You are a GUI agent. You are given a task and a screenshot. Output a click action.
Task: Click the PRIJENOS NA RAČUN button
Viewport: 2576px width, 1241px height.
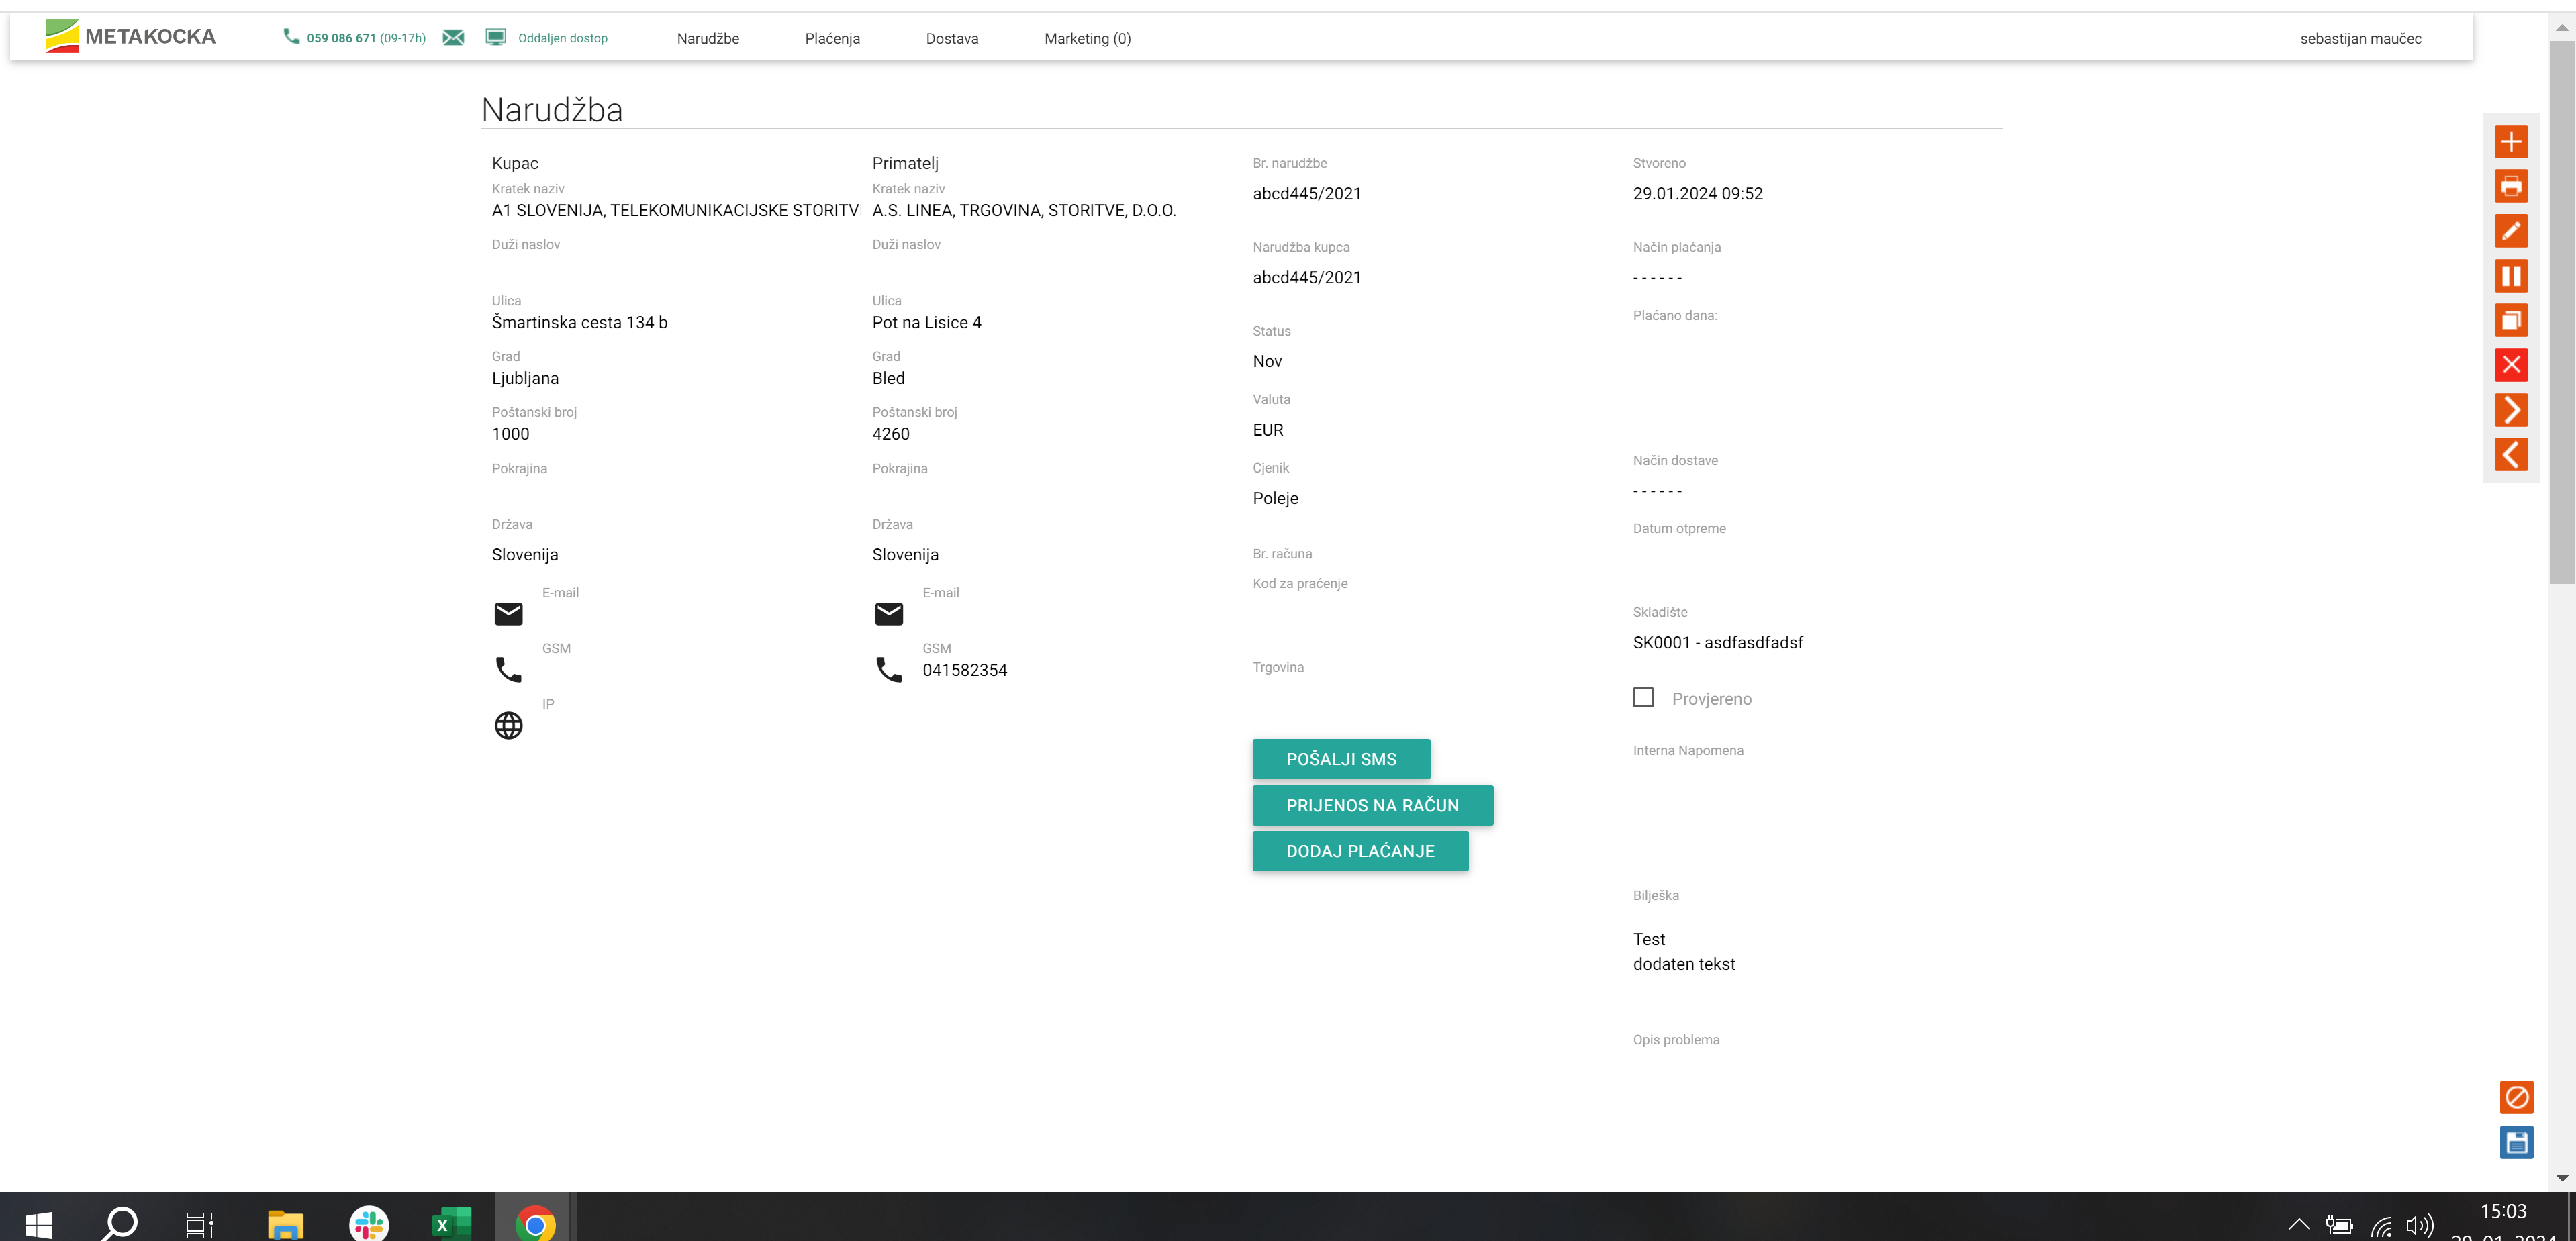[1372, 805]
